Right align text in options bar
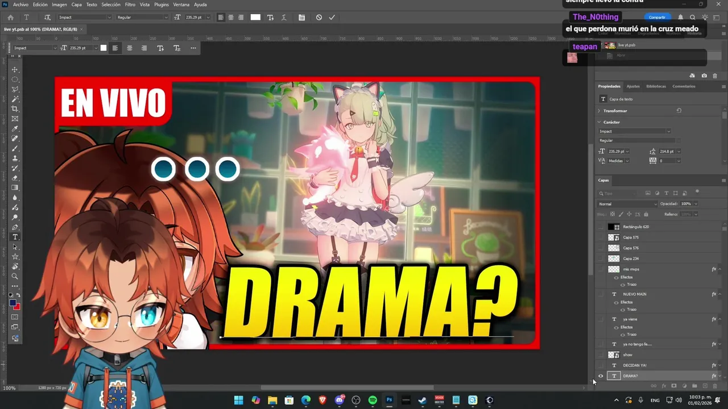 tap(241, 17)
